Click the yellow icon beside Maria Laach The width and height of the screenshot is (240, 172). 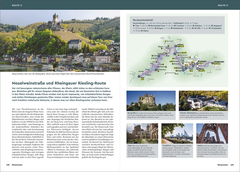(x=165, y=41)
